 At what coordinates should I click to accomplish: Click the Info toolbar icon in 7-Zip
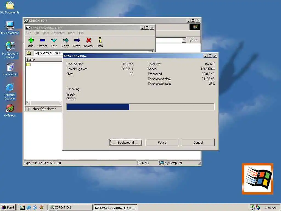(x=100, y=43)
